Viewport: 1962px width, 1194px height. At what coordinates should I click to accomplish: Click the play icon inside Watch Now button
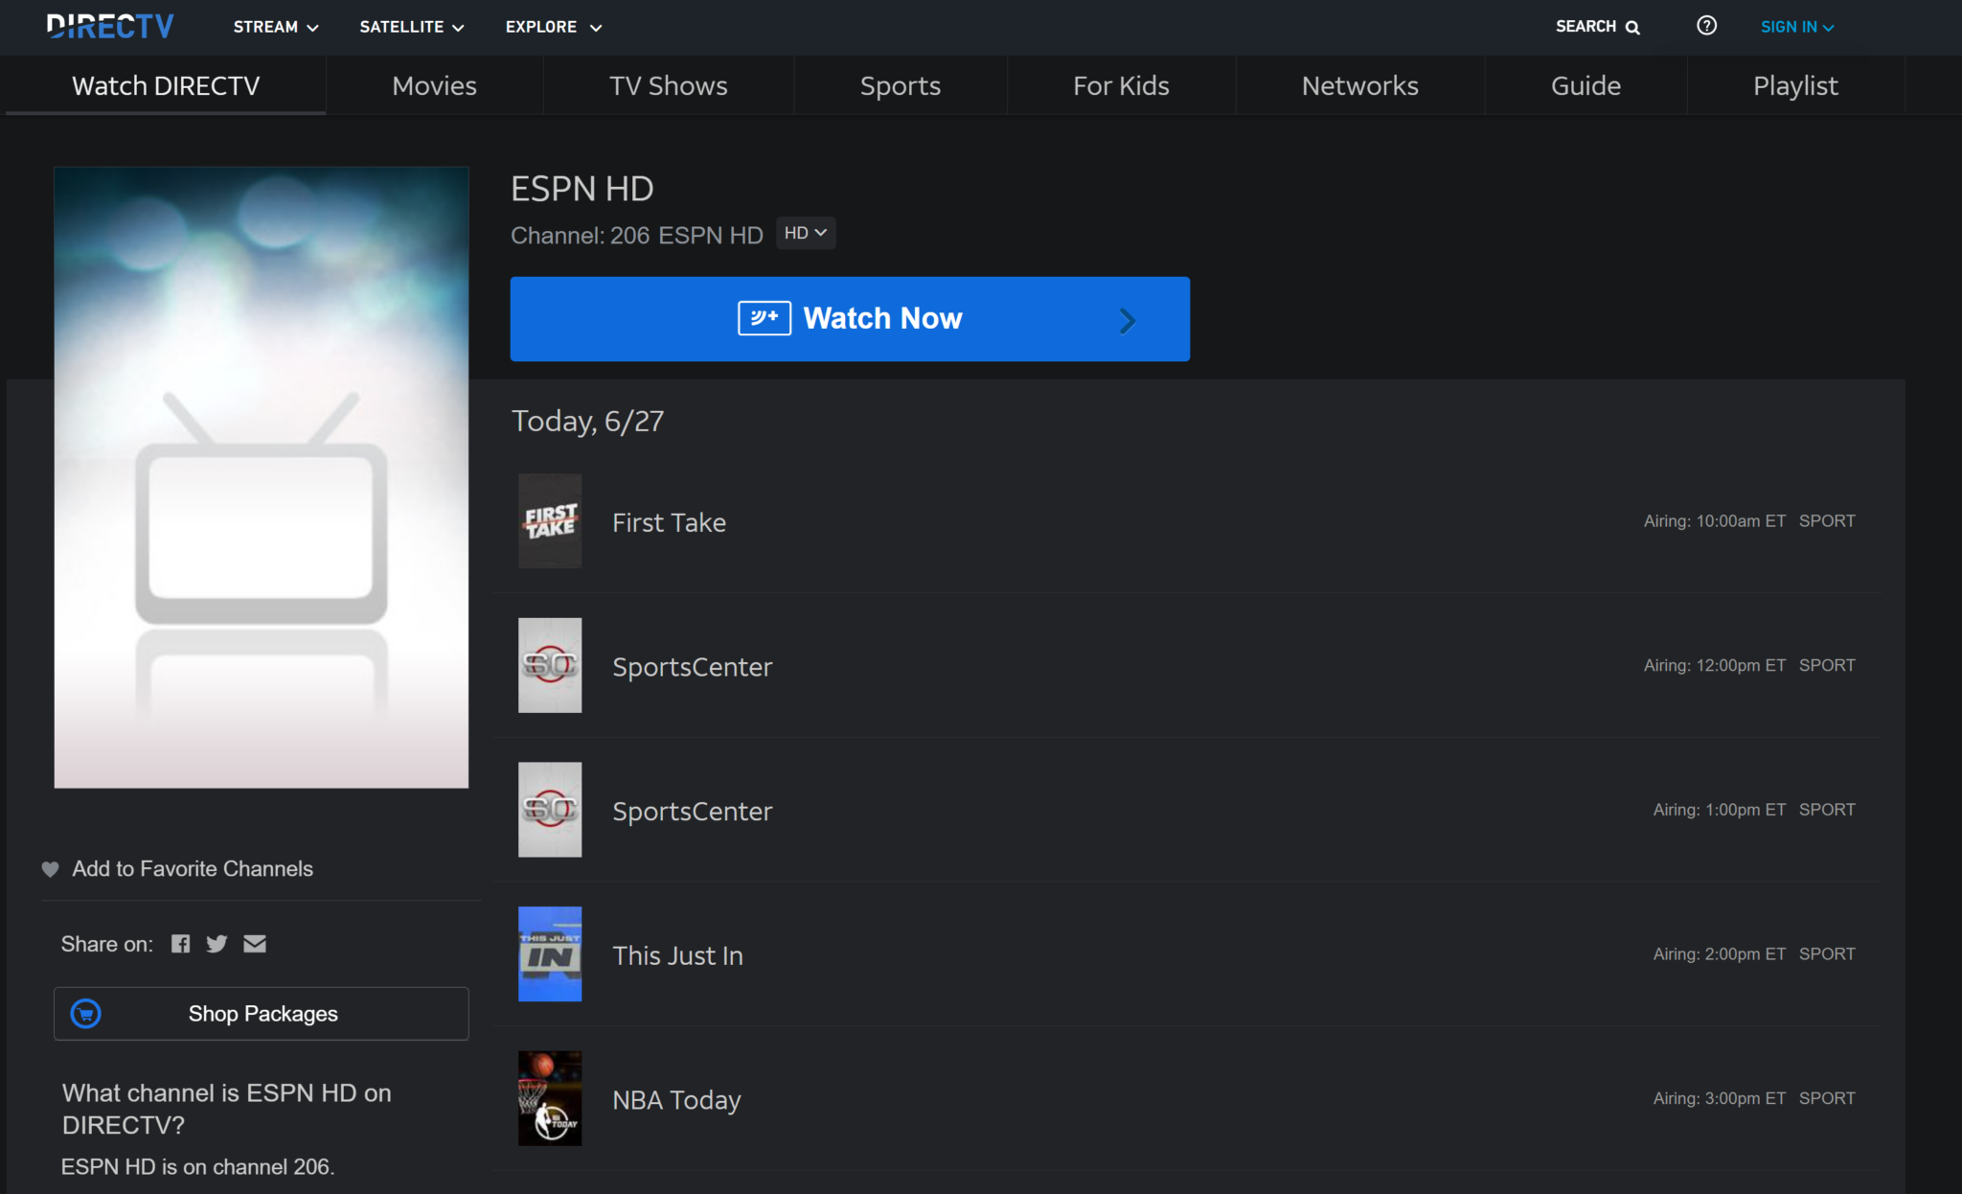pyautogui.click(x=764, y=317)
